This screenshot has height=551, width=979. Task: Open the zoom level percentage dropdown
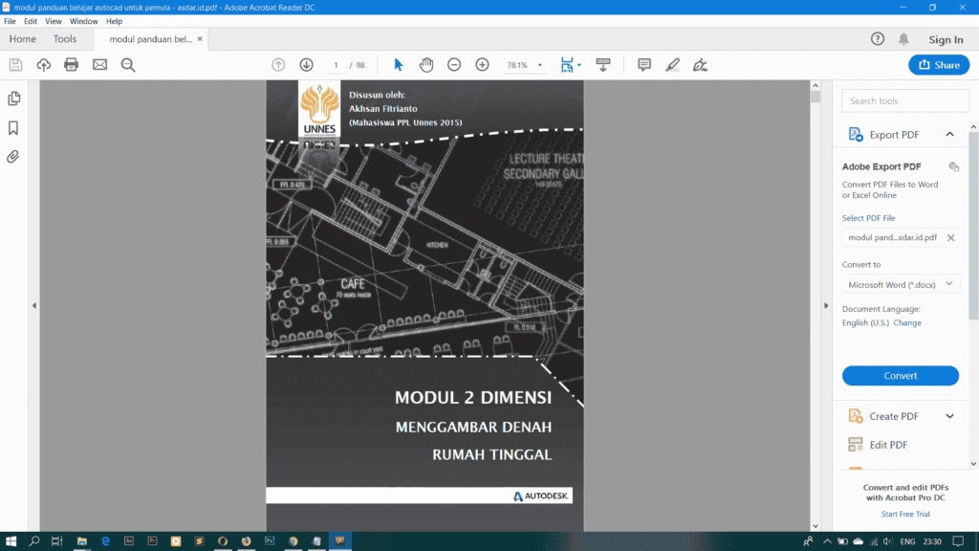coord(540,65)
